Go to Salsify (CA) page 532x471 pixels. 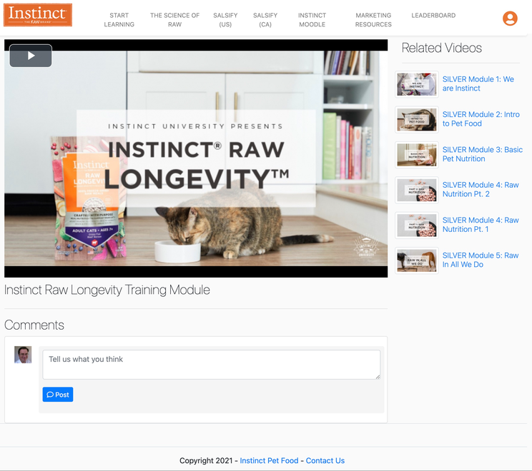pos(265,20)
